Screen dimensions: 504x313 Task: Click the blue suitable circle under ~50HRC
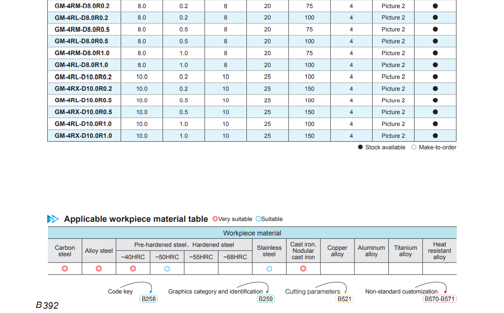pyautogui.click(x=167, y=268)
